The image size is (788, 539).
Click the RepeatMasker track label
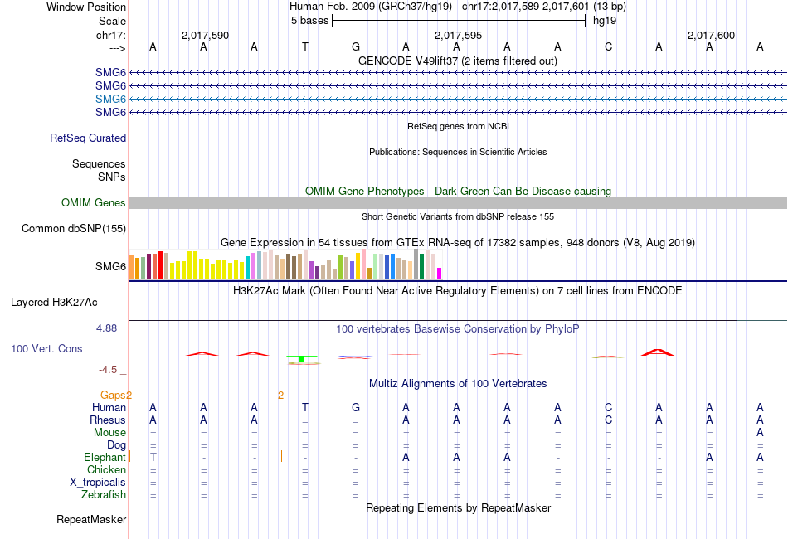(x=91, y=520)
